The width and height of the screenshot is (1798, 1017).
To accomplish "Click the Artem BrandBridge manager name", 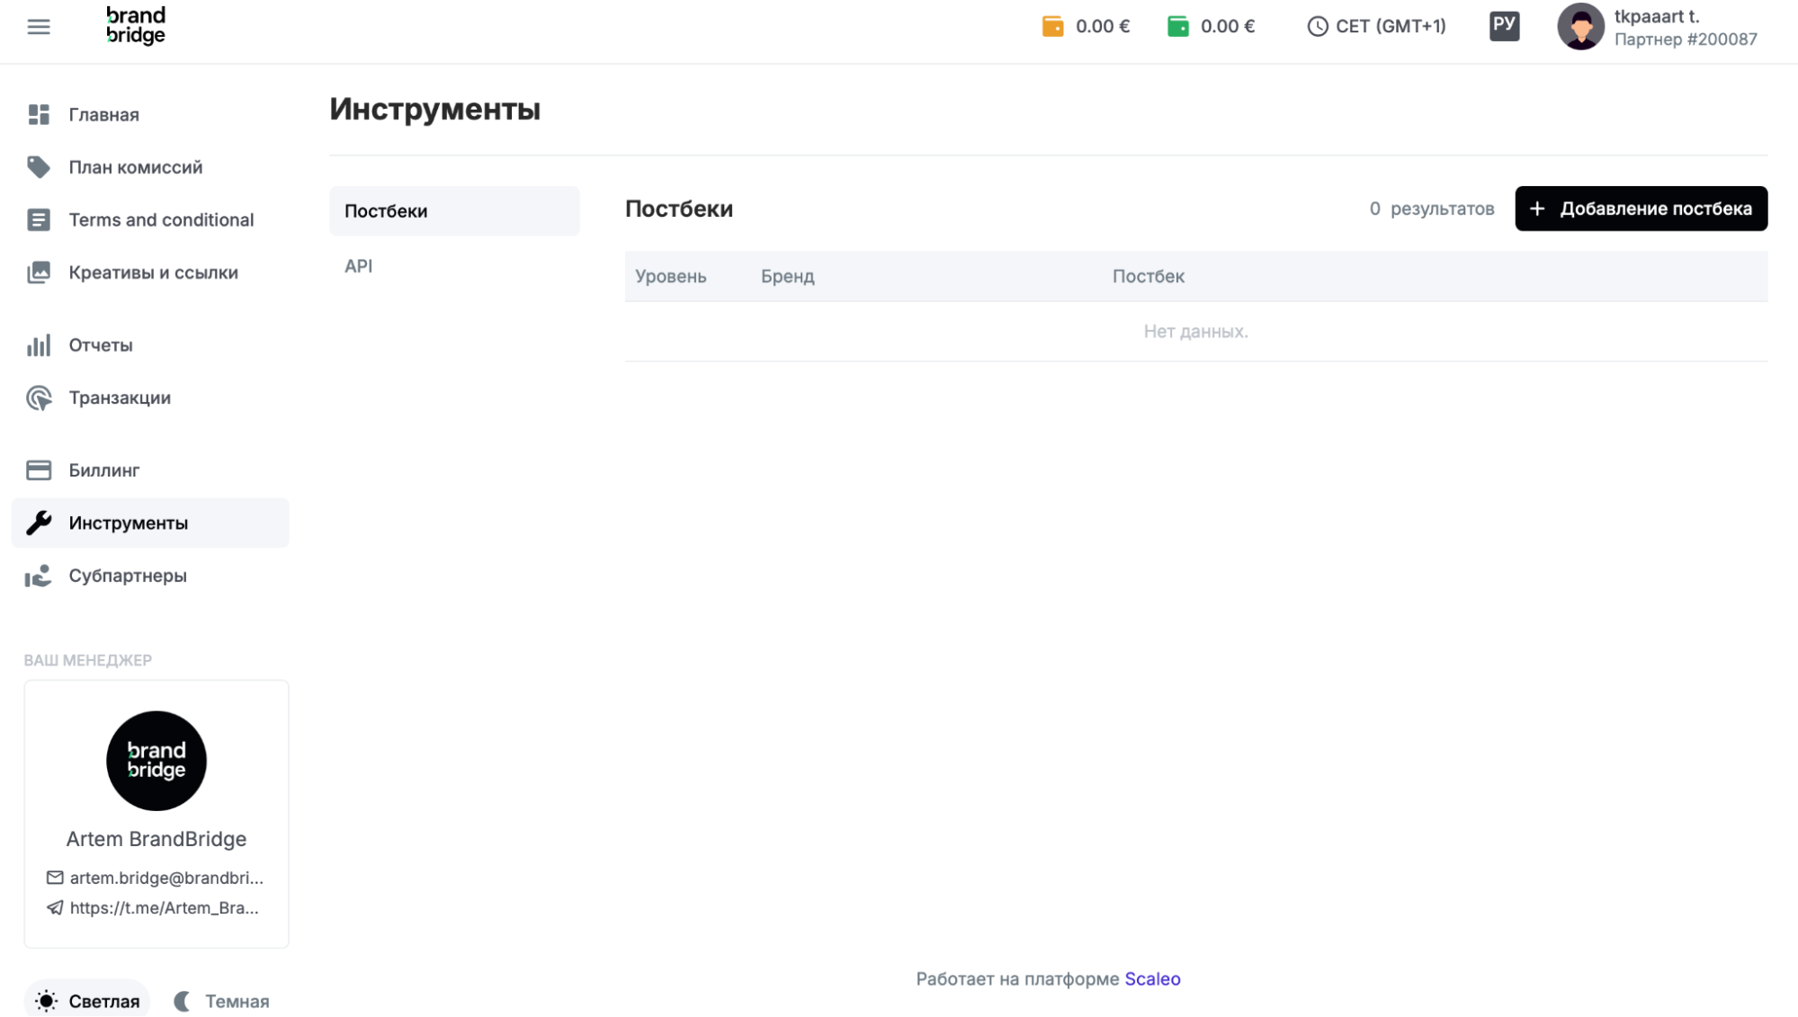I will click(x=157, y=838).
